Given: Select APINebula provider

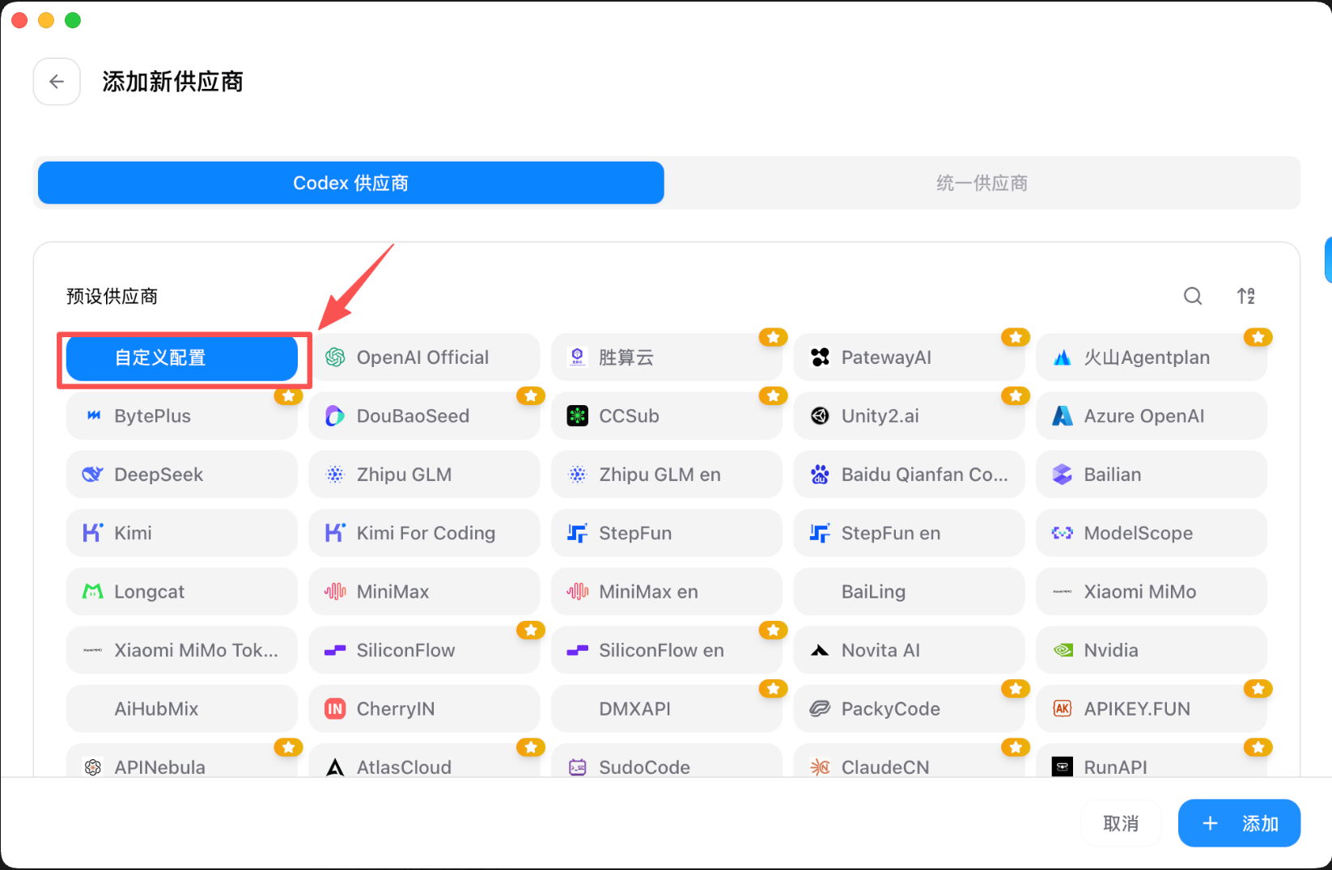Looking at the screenshot, I should coord(182,761).
